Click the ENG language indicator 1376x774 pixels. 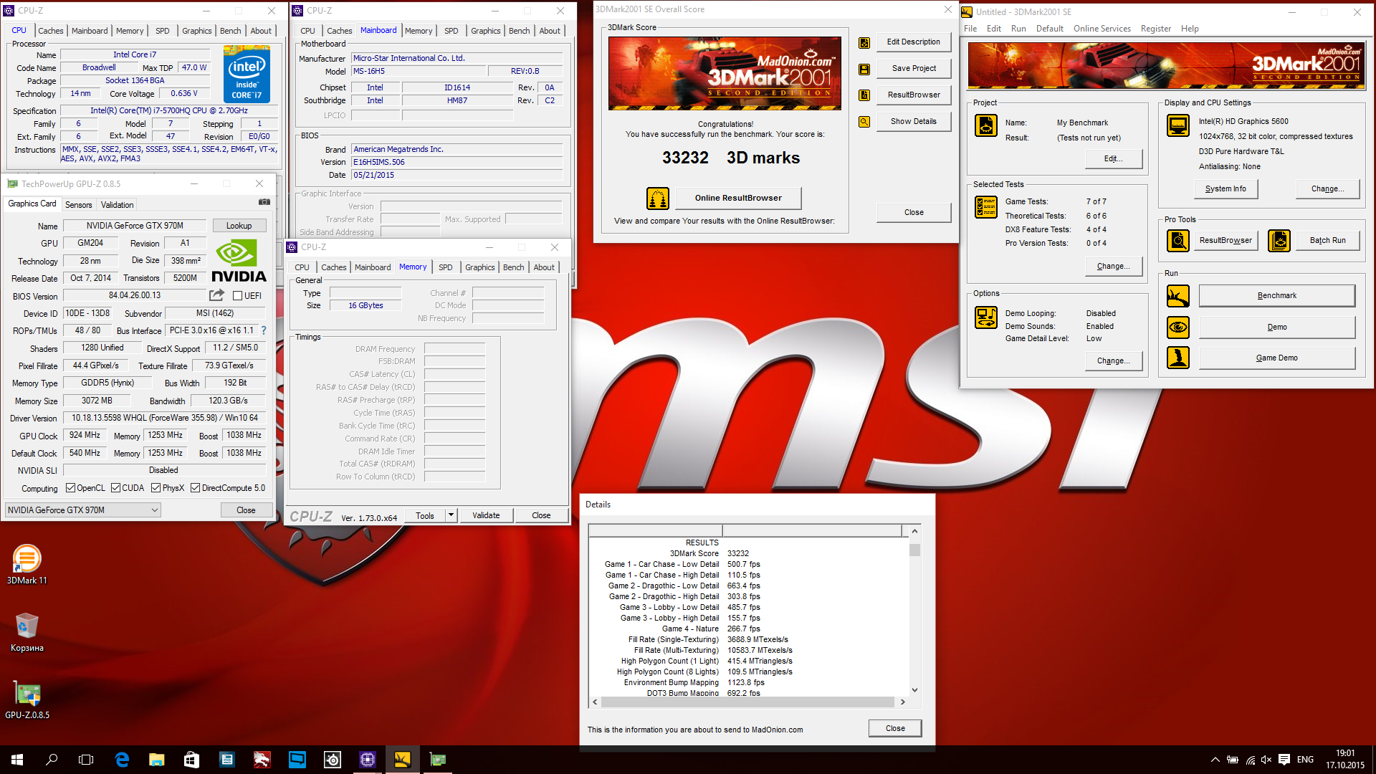pos(1305,760)
